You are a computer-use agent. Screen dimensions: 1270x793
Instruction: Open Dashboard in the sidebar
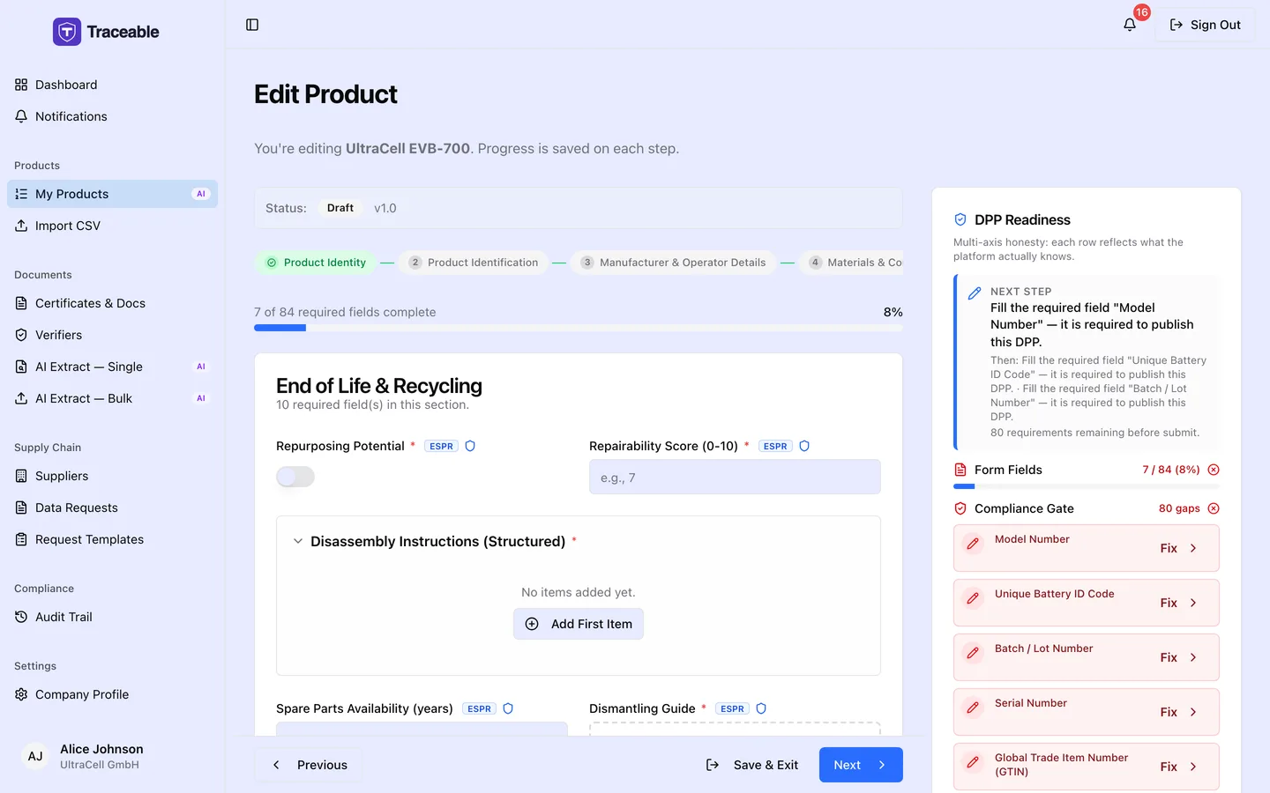tap(113, 85)
